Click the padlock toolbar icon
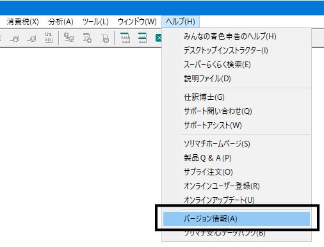 pyautogui.click(x=104, y=38)
